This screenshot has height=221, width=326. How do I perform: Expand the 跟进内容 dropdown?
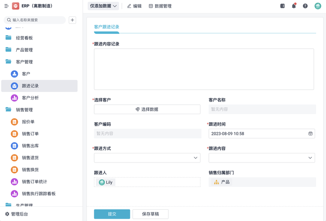pos(262,158)
